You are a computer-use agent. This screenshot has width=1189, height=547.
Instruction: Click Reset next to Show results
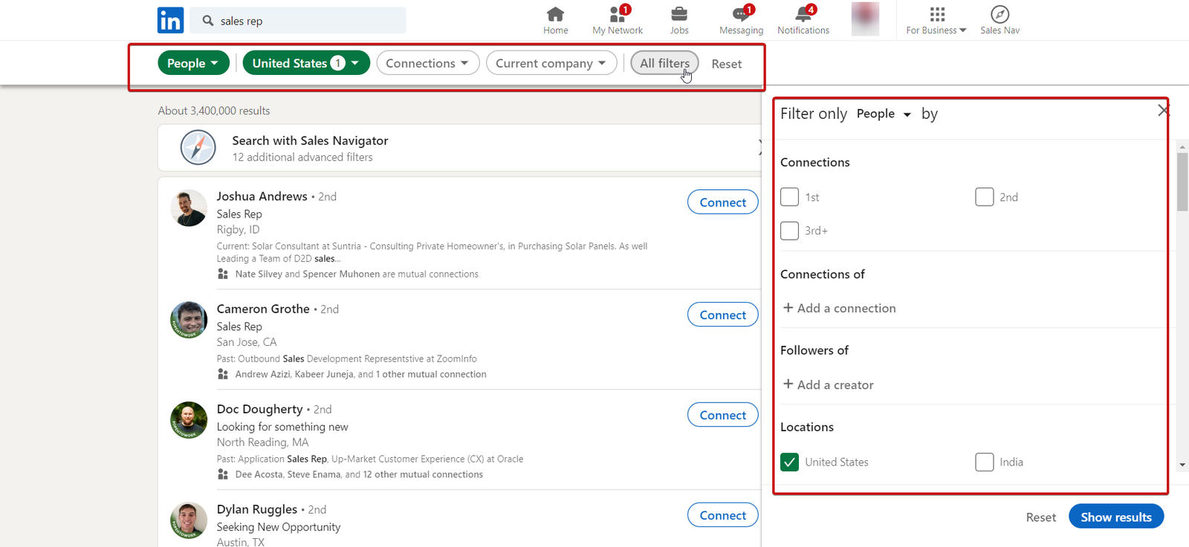[x=1041, y=517]
